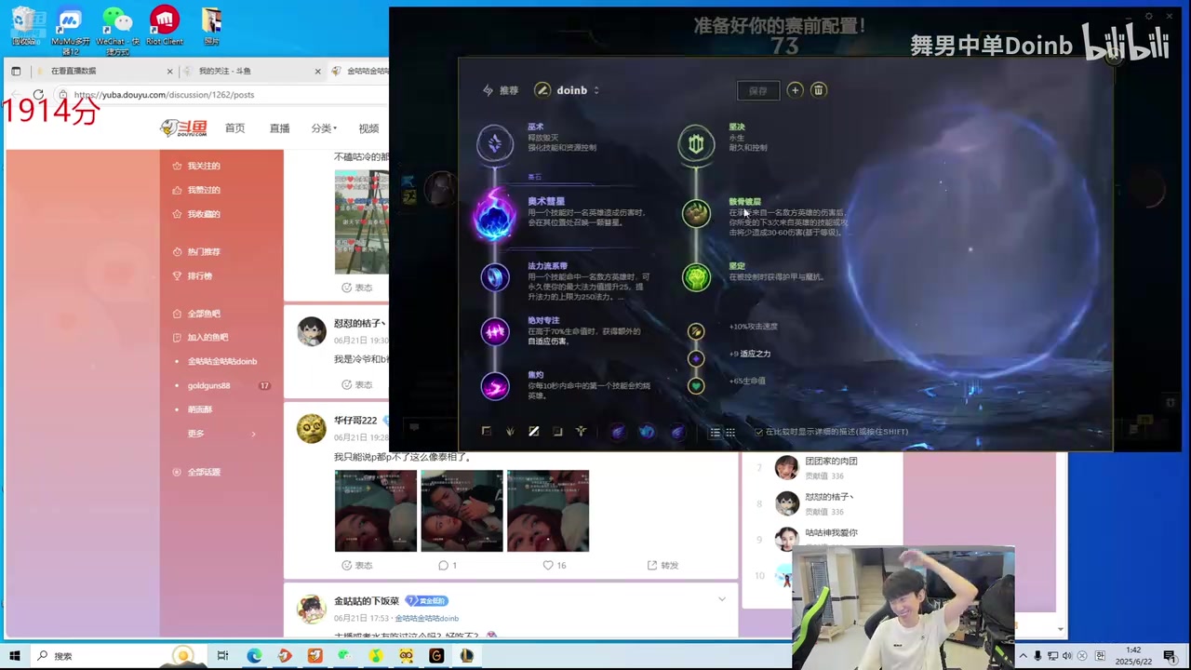Switch rune display to grid view

pyautogui.click(x=730, y=433)
